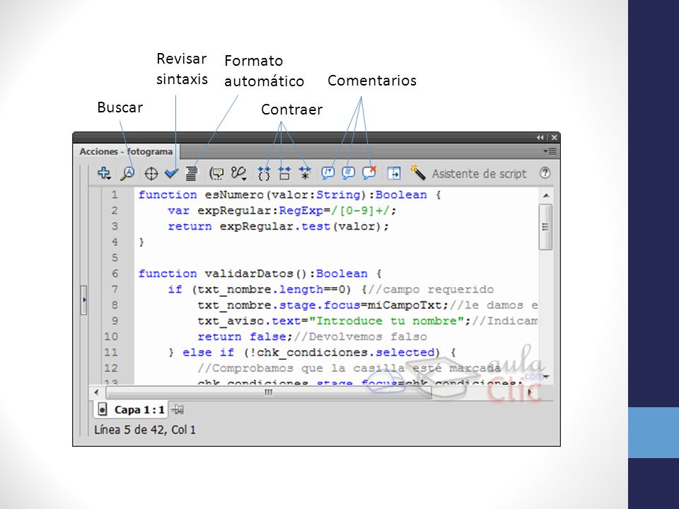Viewport: 679px width, 509px height.
Task: Click the Insert target path crosshair icon
Action: (151, 174)
